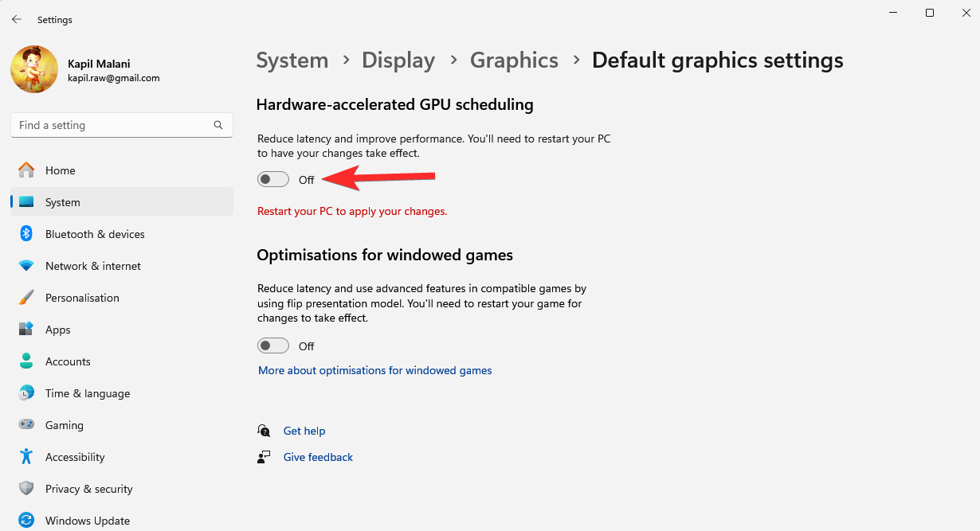Screen dimensions: 980x531
Task: Enable Hardware-accelerated GPU scheduling toggle
Action: [273, 180]
